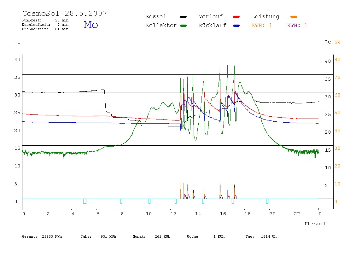Viewport: 362px width, 256px height.
Task: Click the orange Leistung legend swatch
Action: point(294,17)
